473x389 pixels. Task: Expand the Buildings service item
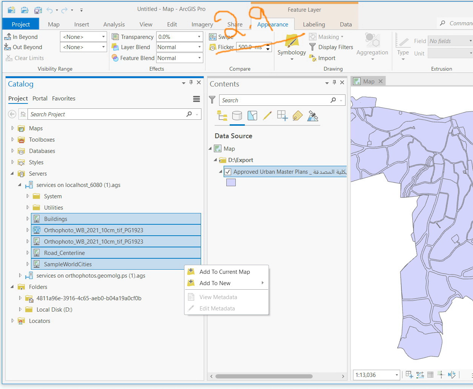pos(28,219)
